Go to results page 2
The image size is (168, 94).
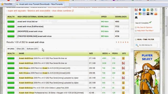pyautogui.click(x=118, y=42)
